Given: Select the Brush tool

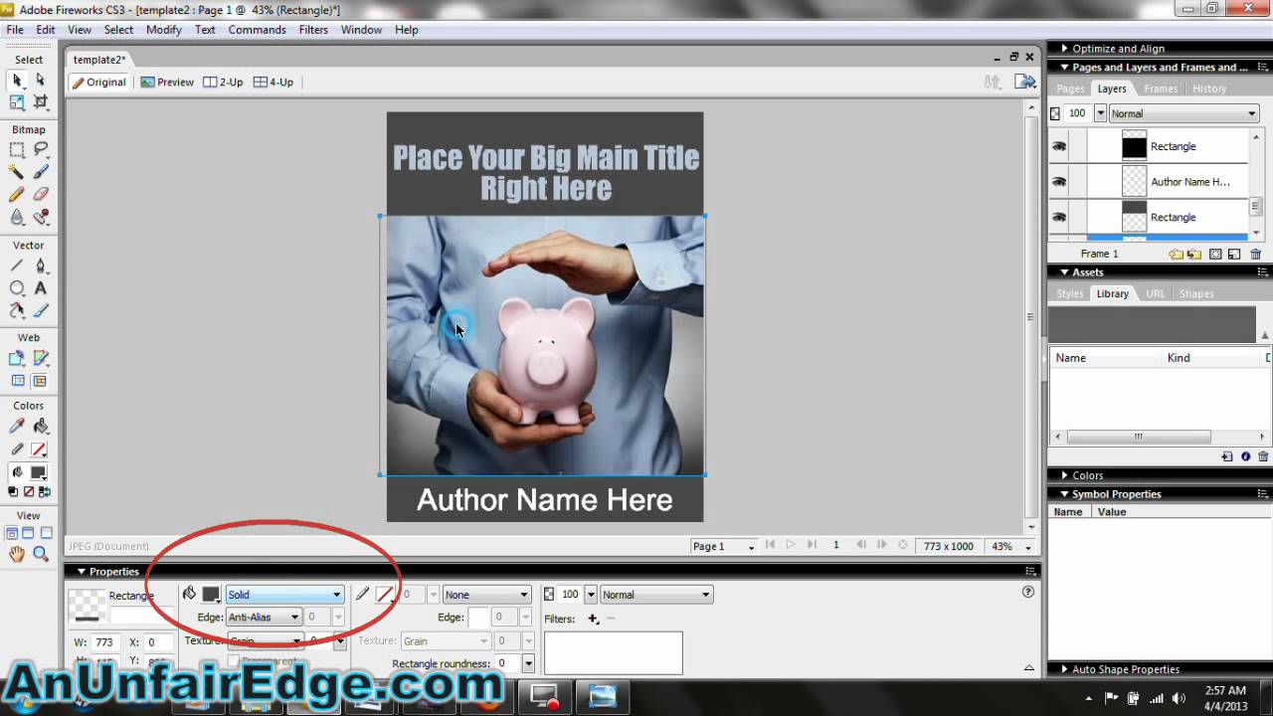Looking at the screenshot, I should (x=41, y=172).
